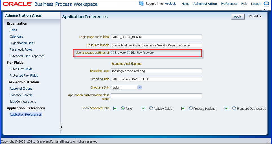Collapse the header using the small up arrow
The height and width of the screenshot is (144, 272).
pyautogui.click(x=265, y=10)
